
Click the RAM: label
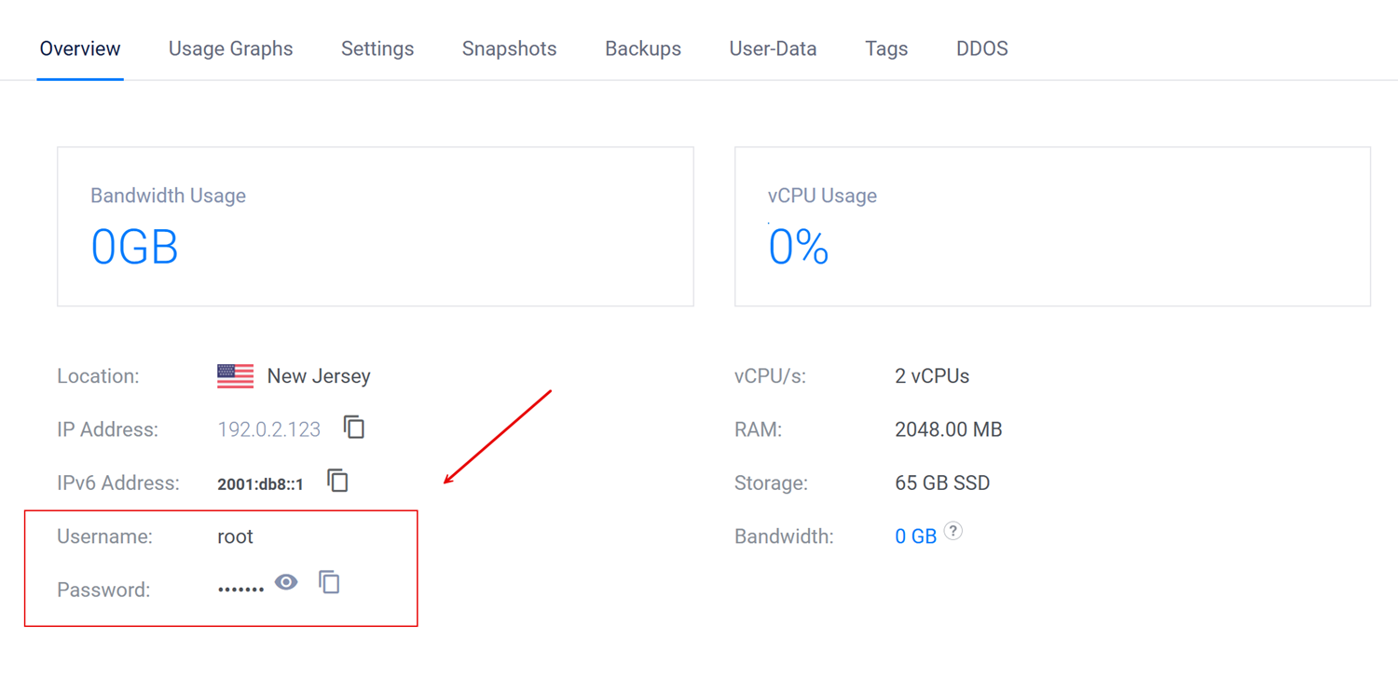point(758,429)
